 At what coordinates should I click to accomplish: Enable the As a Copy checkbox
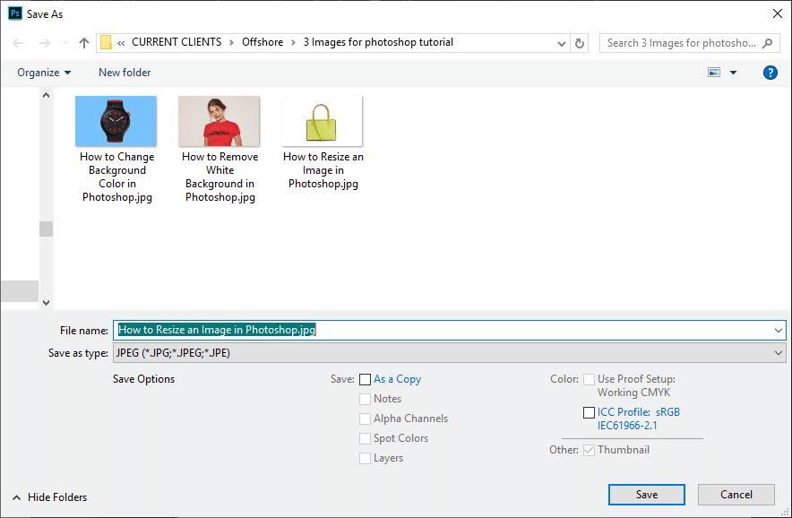point(365,380)
